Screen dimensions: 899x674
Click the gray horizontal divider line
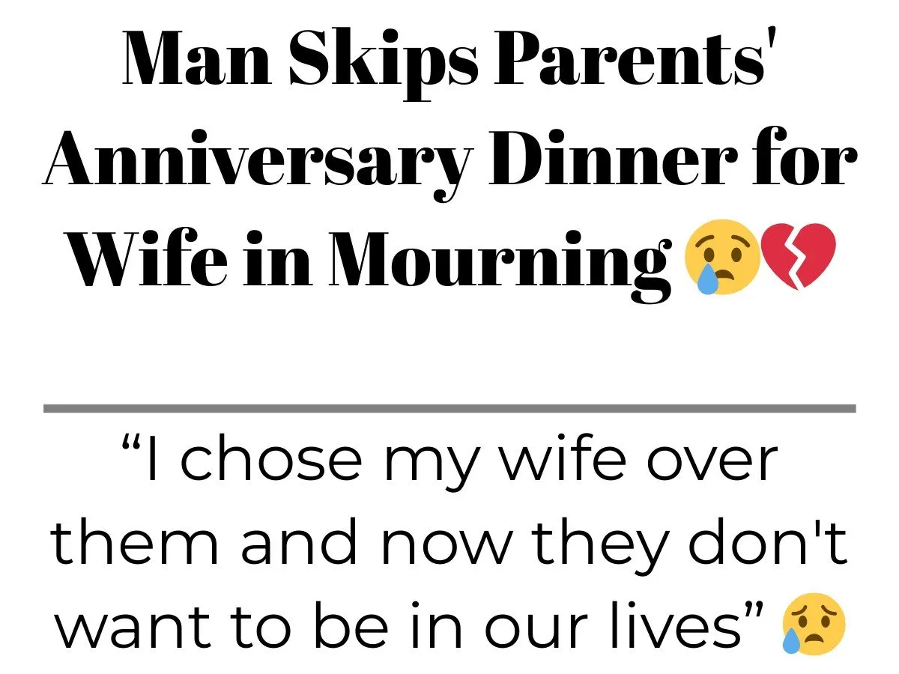coord(449,408)
